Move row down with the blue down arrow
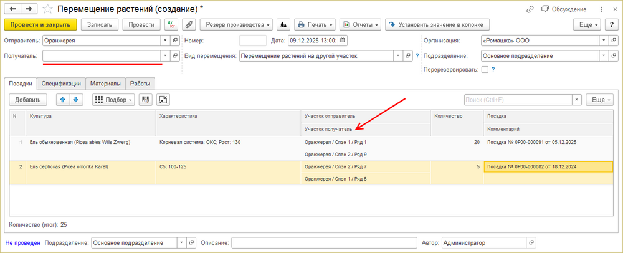The image size is (623, 253). 76,100
